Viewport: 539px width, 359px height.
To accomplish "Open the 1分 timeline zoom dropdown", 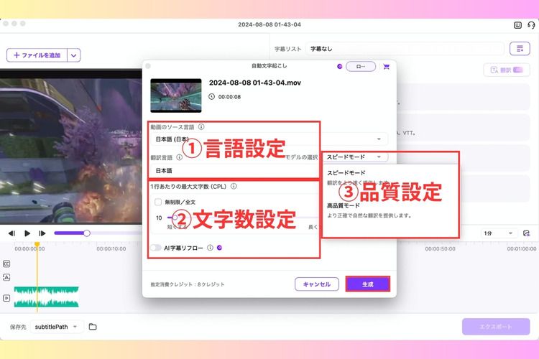I will click(x=498, y=233).
